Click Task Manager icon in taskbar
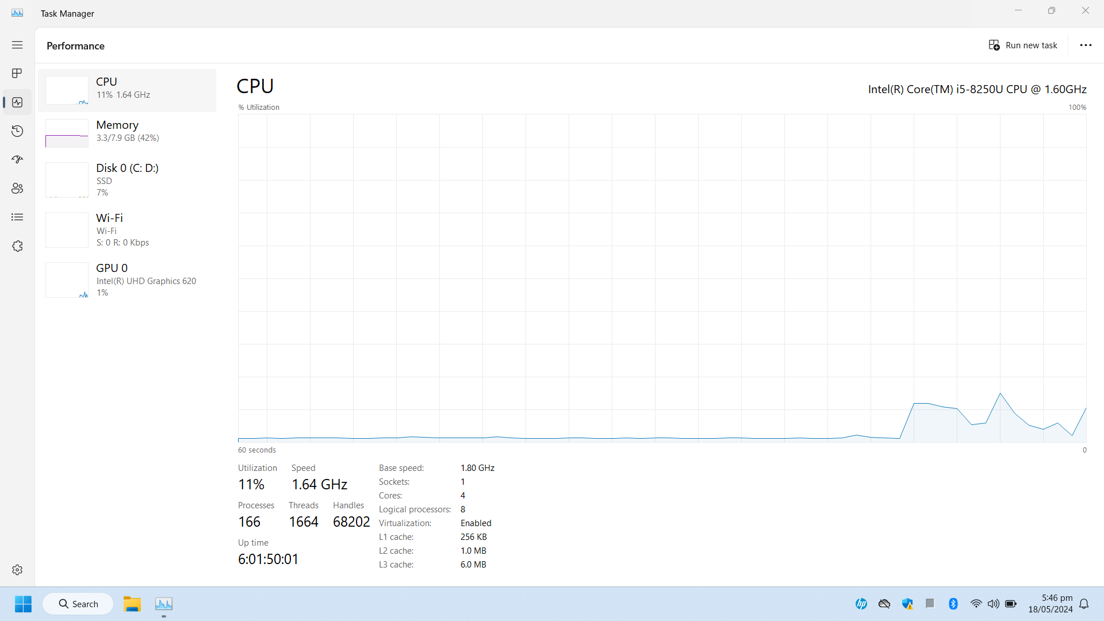The height and width of the screenshot is (621, 1104). point(164,604)
